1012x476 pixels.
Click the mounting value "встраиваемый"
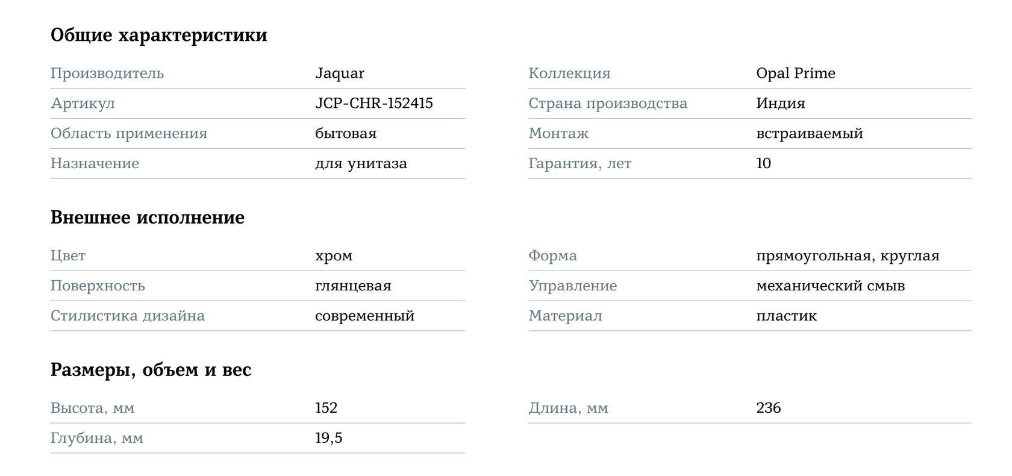[809, 134]
